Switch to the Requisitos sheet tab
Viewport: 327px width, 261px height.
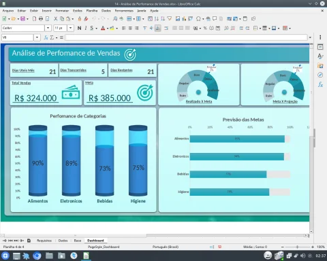click(x=44, y=241)
